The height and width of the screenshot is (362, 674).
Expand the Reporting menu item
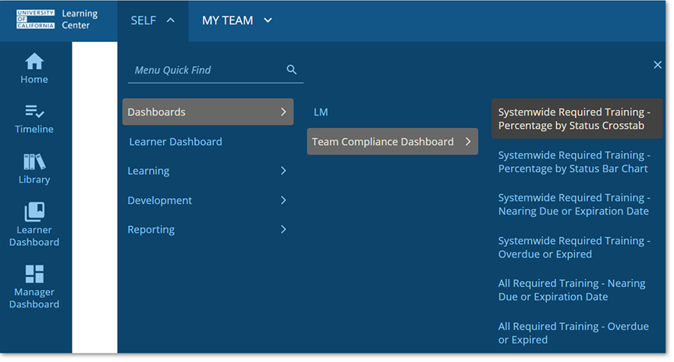coord(208,229)
